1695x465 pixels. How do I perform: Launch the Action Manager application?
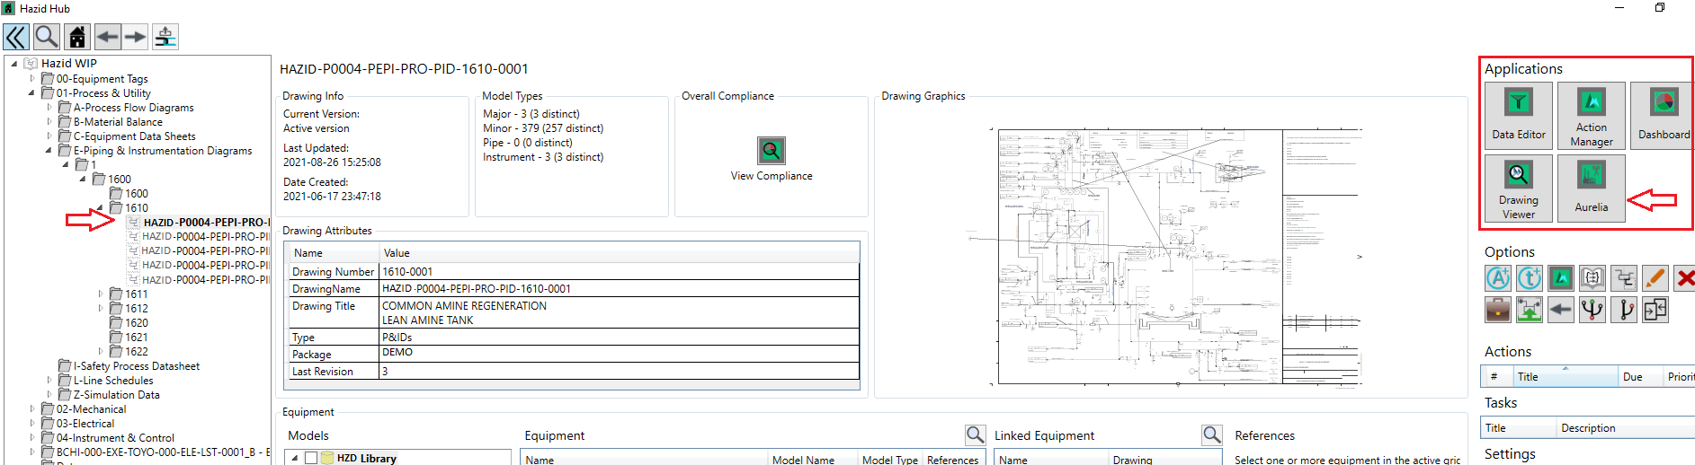pos(1591,115)
